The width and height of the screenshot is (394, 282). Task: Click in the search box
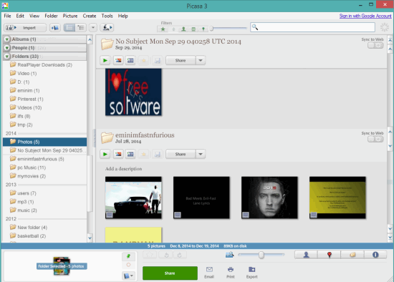pyautogui.click(x=312, y=27)
